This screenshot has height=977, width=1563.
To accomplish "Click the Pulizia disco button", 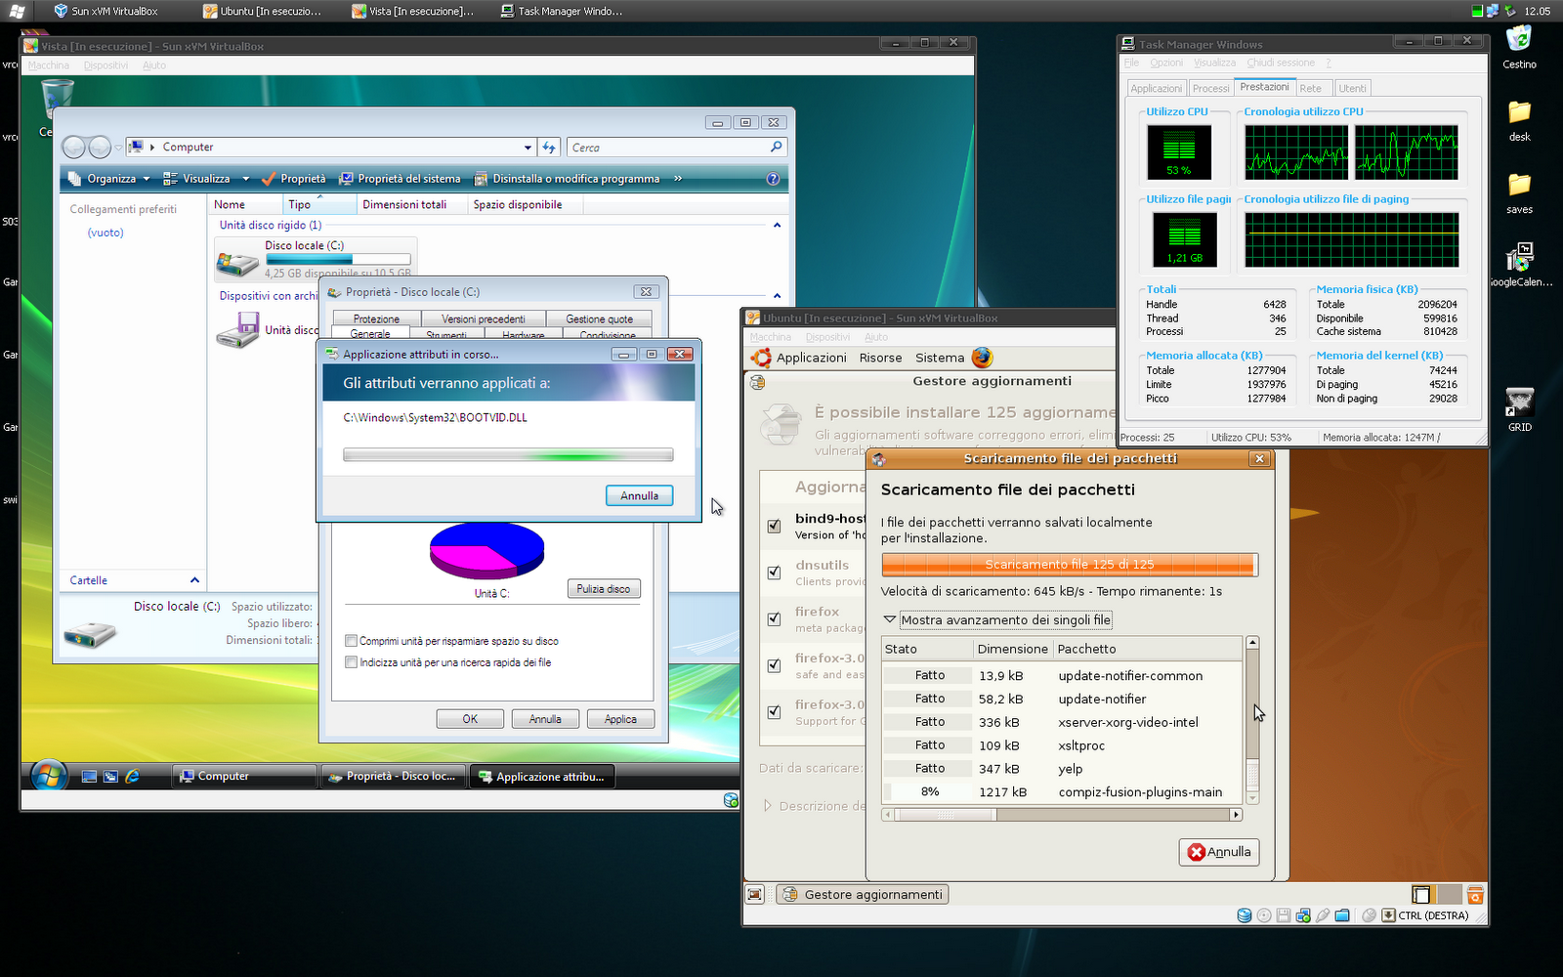I will tap(604, 589).
